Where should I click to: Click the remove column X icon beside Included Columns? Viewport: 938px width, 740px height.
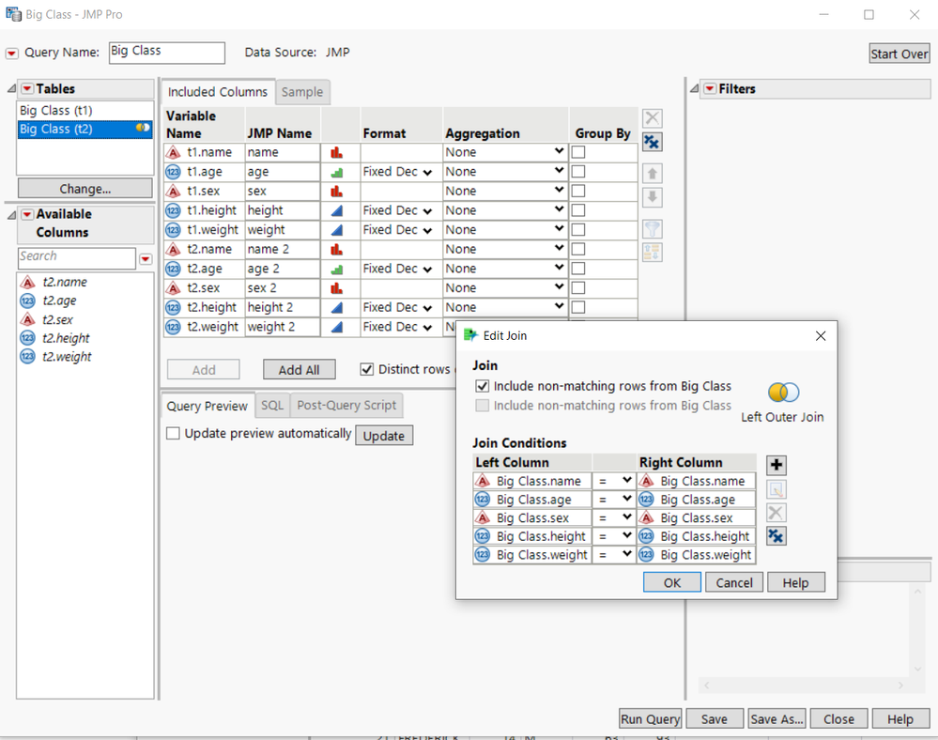coord(652,117)
